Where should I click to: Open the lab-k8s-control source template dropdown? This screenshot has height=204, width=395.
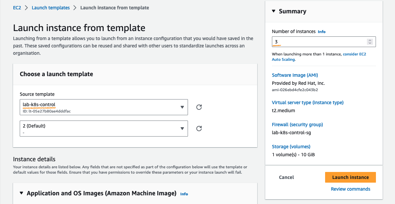(104, 107)
